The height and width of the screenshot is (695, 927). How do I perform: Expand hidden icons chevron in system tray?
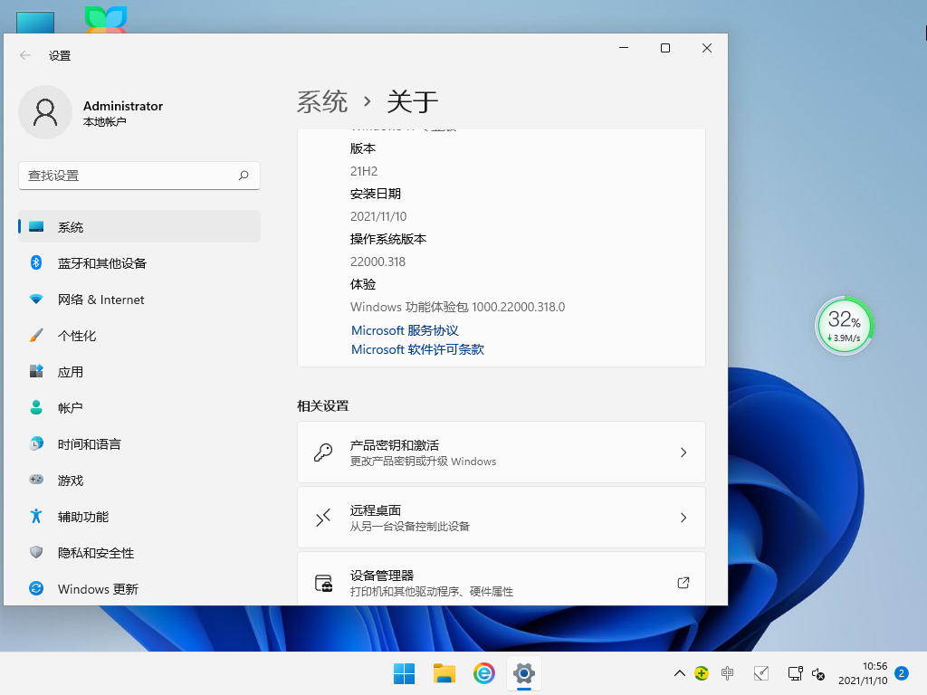tap(679, 673)
